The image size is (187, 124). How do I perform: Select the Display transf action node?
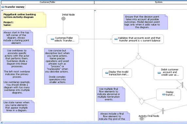tap(168, 95)
